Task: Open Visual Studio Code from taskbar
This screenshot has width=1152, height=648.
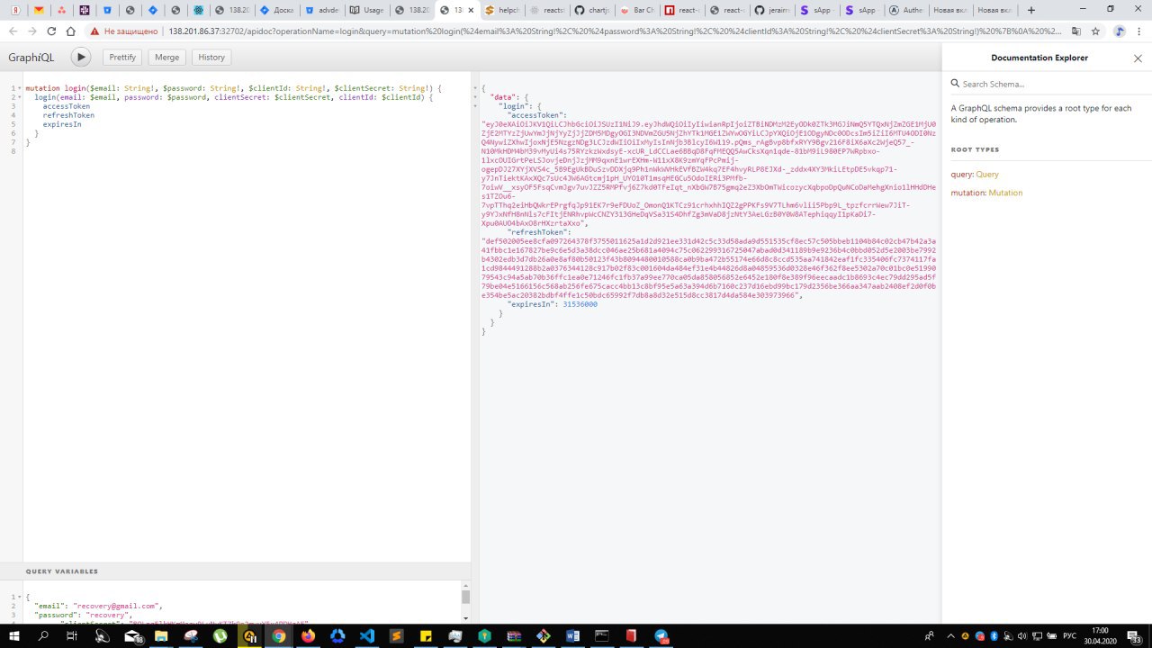Action: pos(366,635)
